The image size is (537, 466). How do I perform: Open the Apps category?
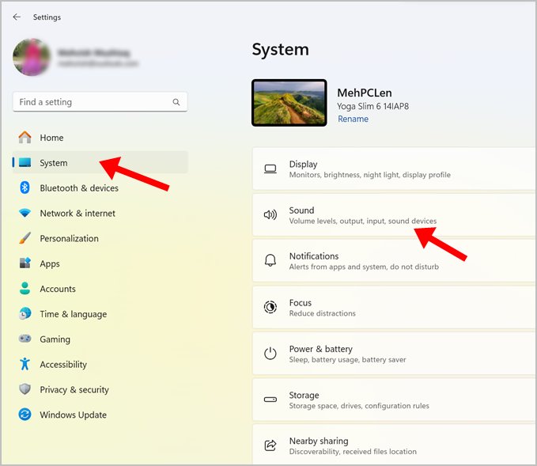coord(100,263)
